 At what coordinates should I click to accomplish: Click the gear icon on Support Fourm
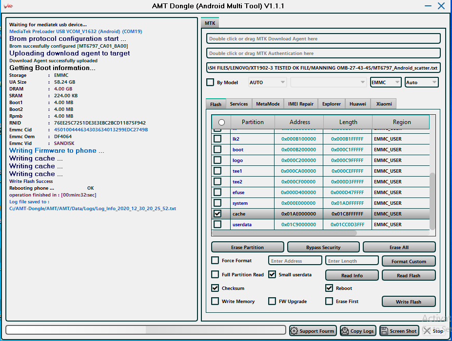[x=294, y=331]
